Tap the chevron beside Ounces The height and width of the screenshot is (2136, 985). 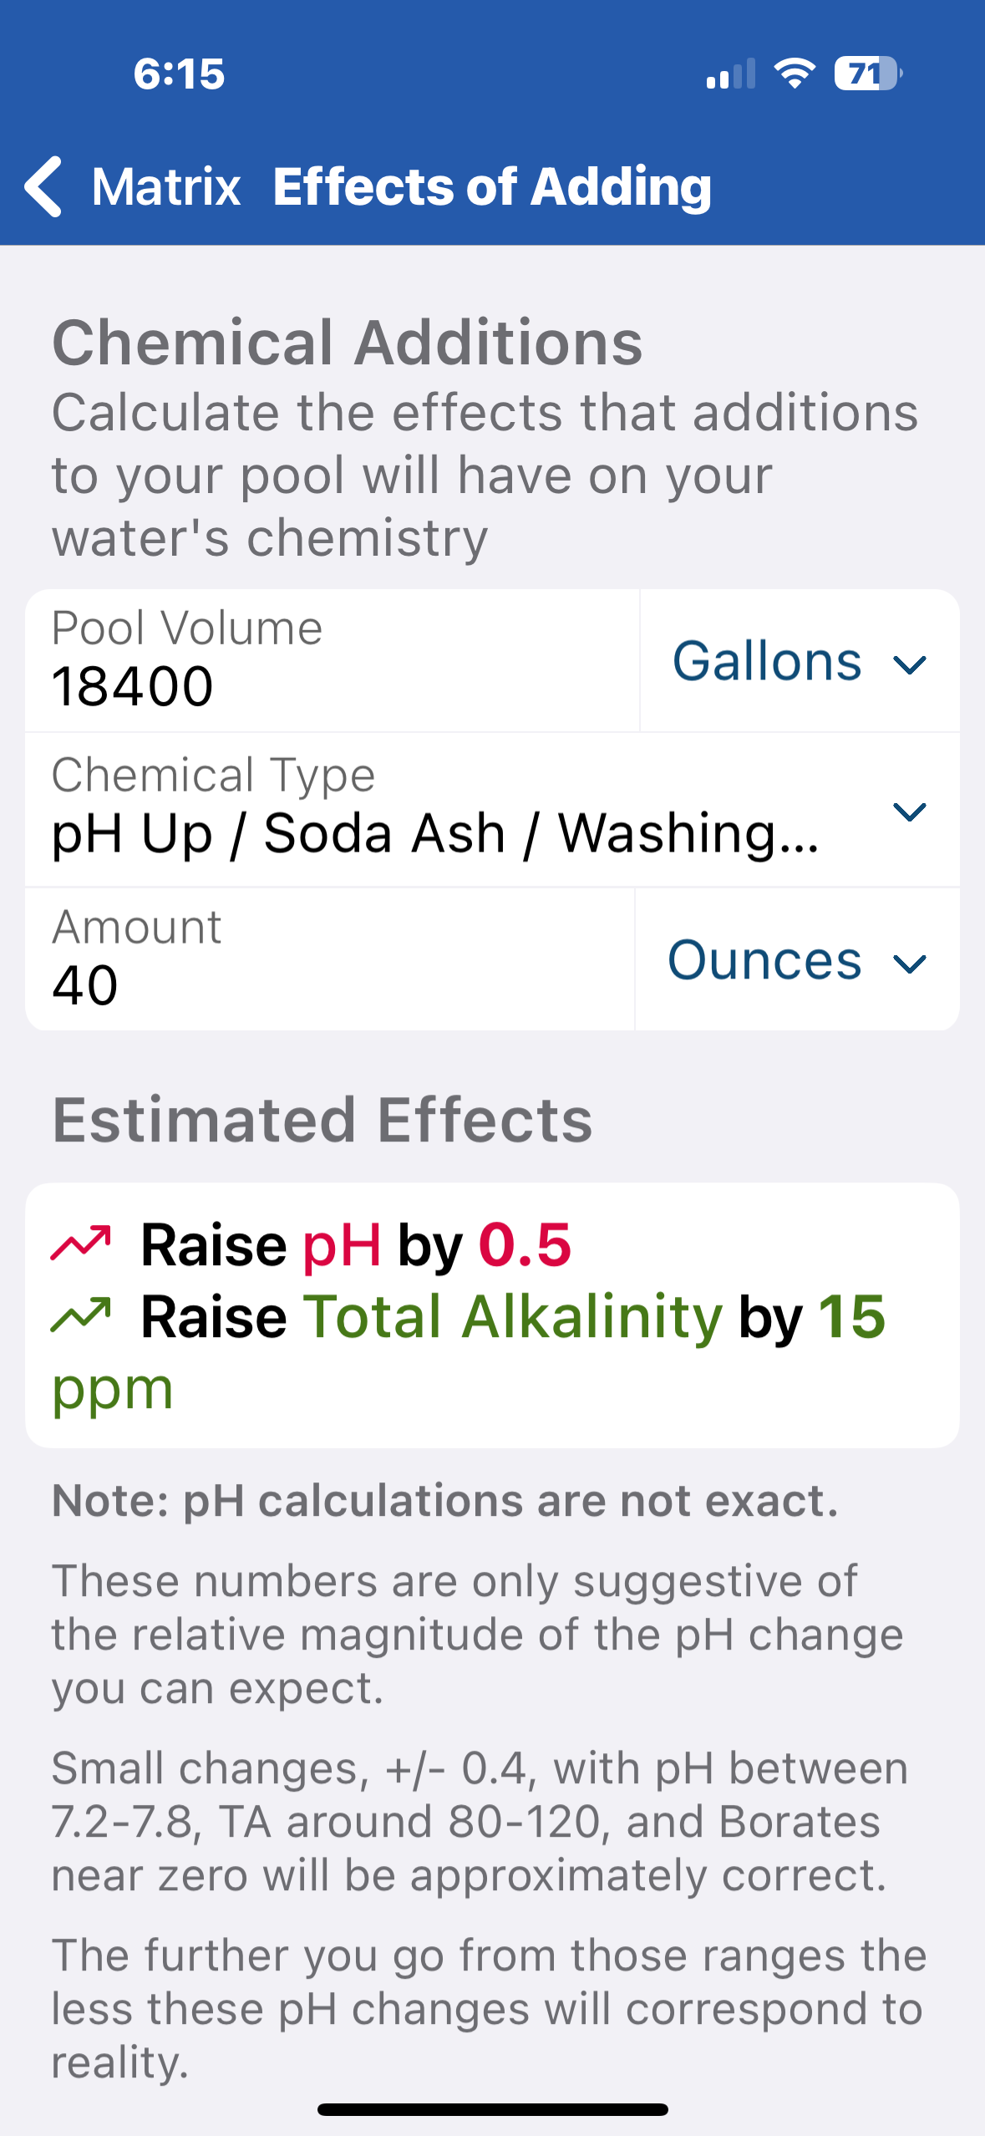point(909,964)
